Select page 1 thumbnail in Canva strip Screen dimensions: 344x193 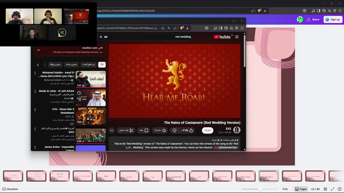pos(13,176)
